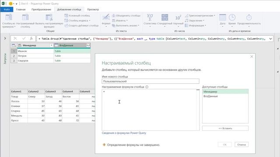
Task: Click the smiley feedback icon
Action: (10, 3)
